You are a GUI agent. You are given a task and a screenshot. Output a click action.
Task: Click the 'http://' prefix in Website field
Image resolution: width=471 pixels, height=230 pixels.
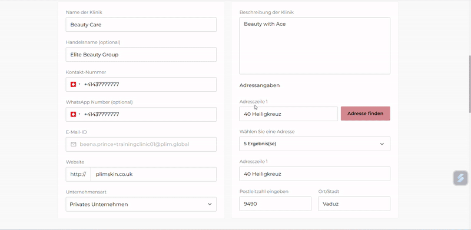pos(78,174)
